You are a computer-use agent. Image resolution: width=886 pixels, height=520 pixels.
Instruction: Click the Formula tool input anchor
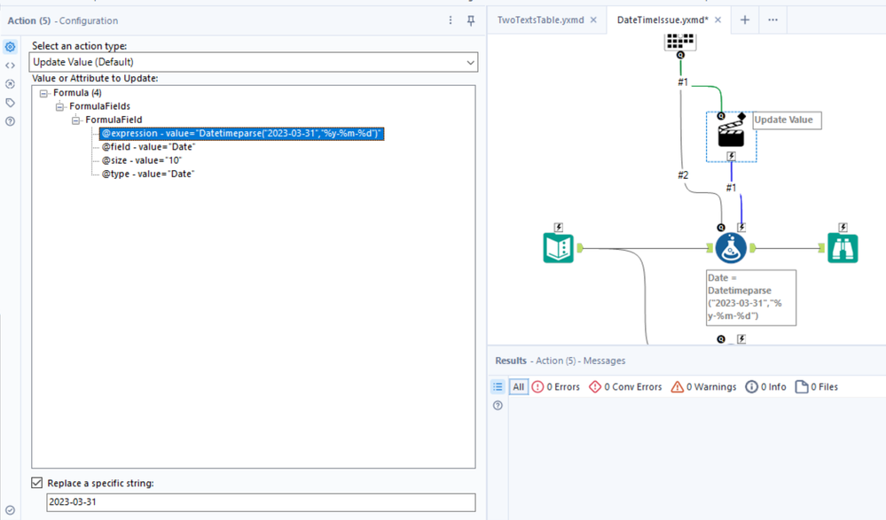710,248
